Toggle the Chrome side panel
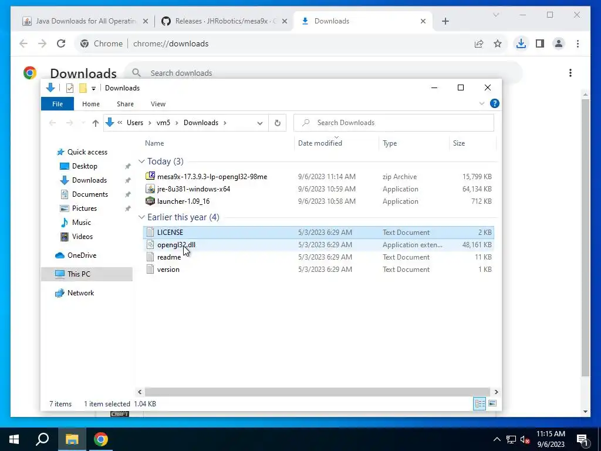601x451 pixels. coord(540,43)
